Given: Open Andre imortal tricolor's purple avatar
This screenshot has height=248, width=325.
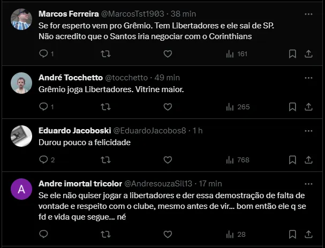Looking at the screenshot, I should (21, 189).
